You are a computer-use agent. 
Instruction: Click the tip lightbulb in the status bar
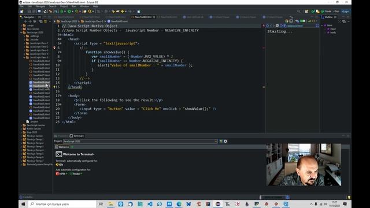[349, 197]
